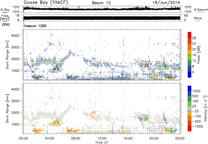This screenshot has height=144, width=208.
Task: Click the '1000' tick on Velocity colorbar
Action: pyautogui.click(x=196, y=91)
